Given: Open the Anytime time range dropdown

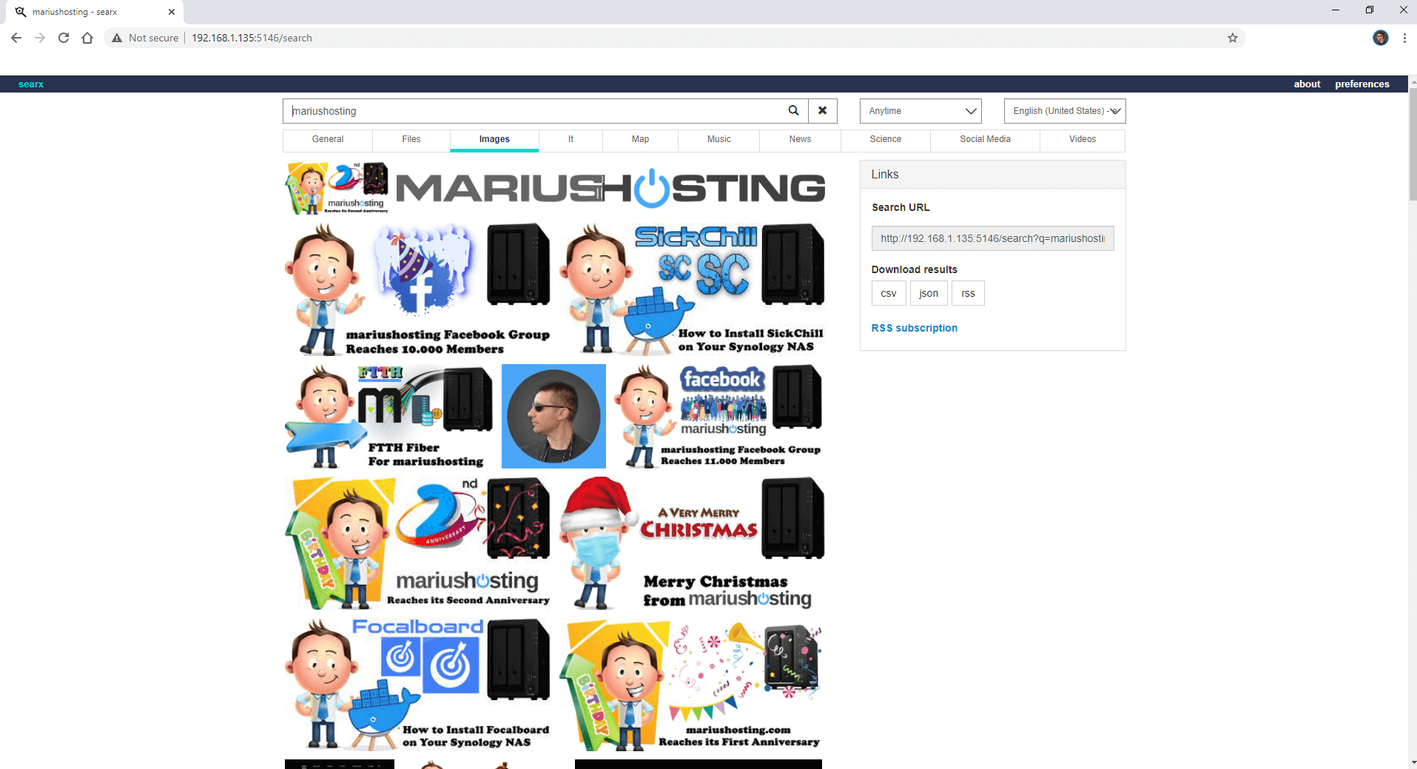Looking at the screenshot, I should 920,111.
